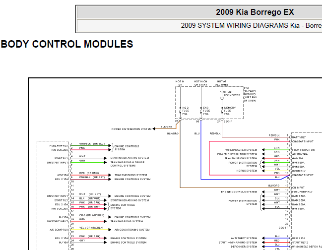The image size is (322, 250).
Task: Click the "ECU 1 10A" pin label
Action: coord(298,238)
